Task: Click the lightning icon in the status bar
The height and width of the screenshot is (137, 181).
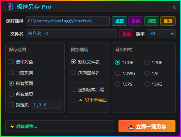Action: pos(12,127)
